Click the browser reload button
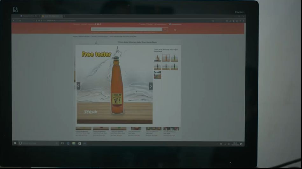Image resolution: width=302 pixels, height=169 pixels. coord(20,21)
